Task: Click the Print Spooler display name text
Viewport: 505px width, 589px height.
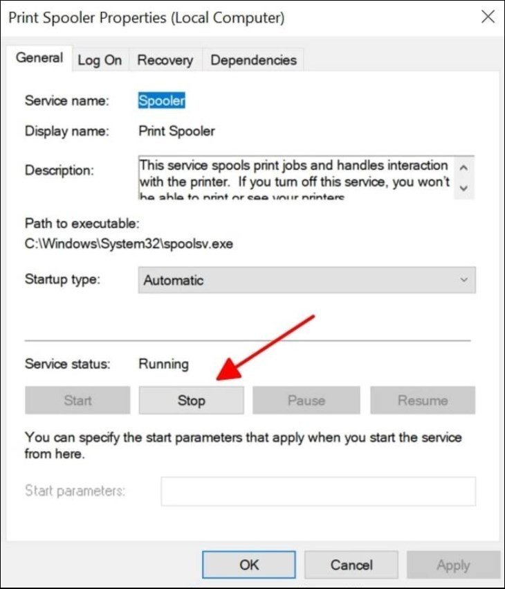Action: (x=176, y=131)
